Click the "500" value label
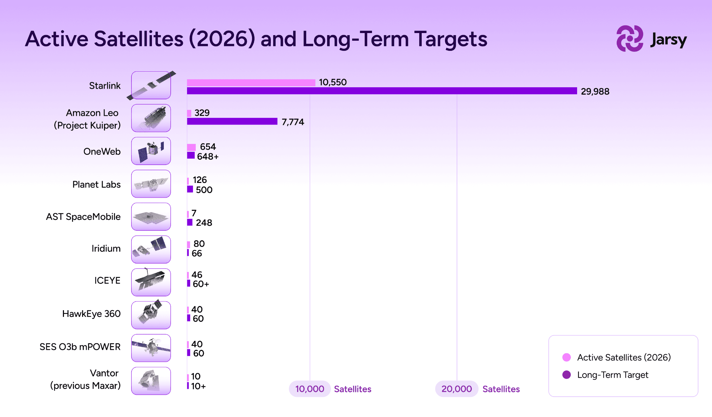 click(204, 190)
